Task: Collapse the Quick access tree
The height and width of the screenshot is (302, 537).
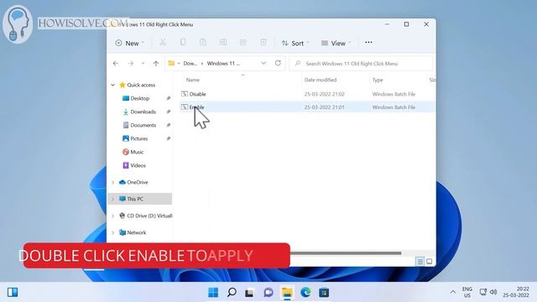Action: [112, 85]
